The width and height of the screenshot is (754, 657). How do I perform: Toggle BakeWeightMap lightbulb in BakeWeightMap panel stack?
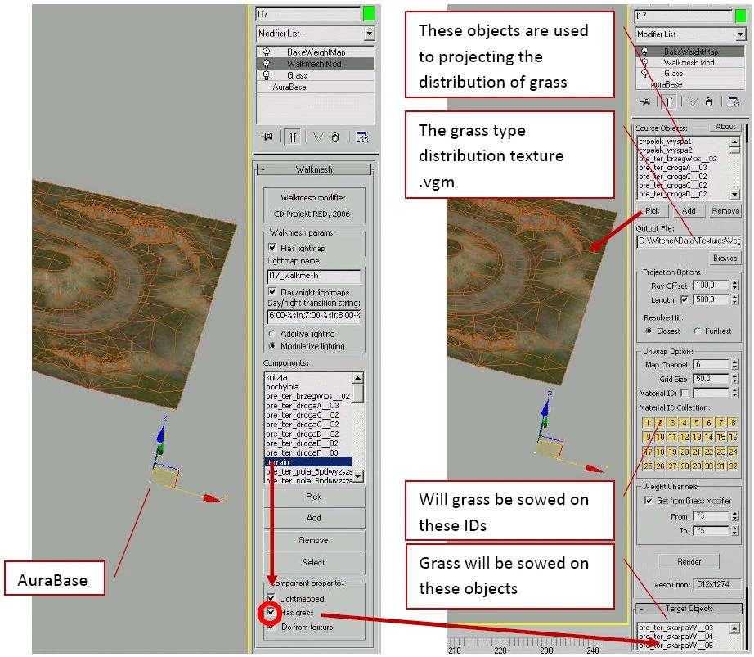644,52
